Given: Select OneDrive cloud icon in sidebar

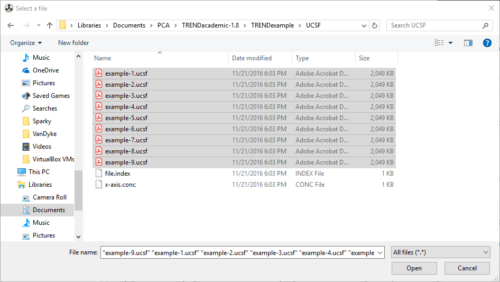Looking at the screenshot, I should click(x=26, y=70).
